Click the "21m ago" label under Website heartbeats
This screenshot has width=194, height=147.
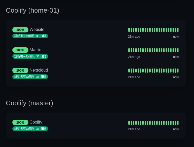point(134,37)
